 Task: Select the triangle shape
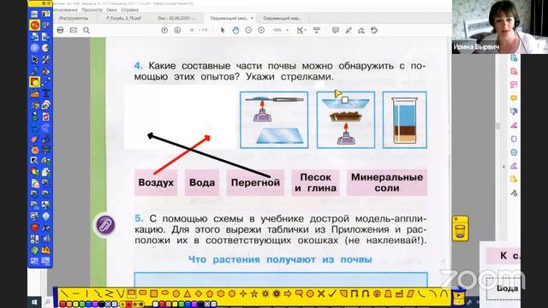[188, 294]
